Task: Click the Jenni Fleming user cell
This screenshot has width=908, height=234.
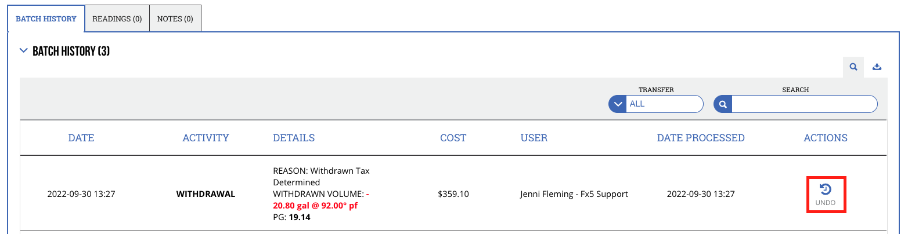Action: [x=574, y=194]
